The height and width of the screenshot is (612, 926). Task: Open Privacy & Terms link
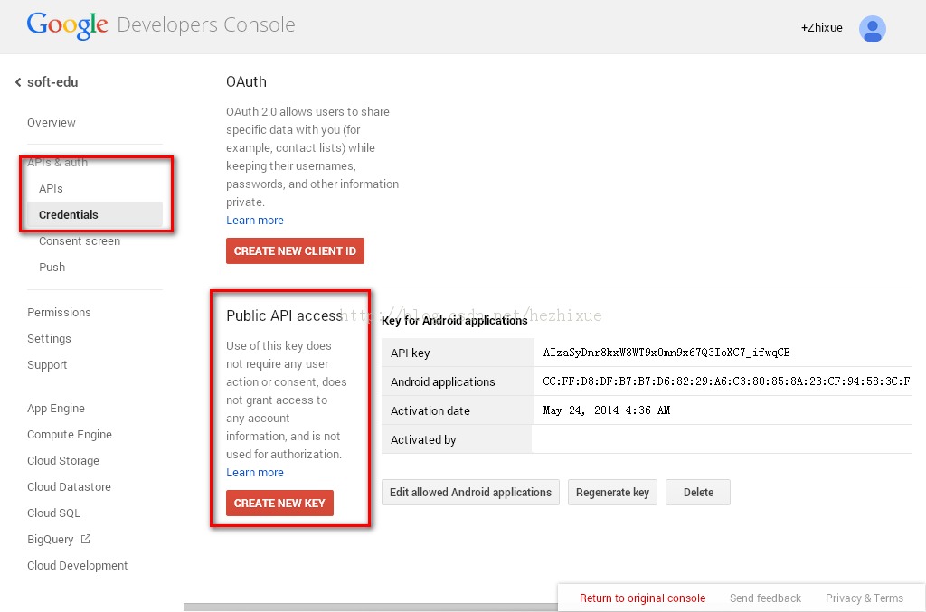(865, 598)
